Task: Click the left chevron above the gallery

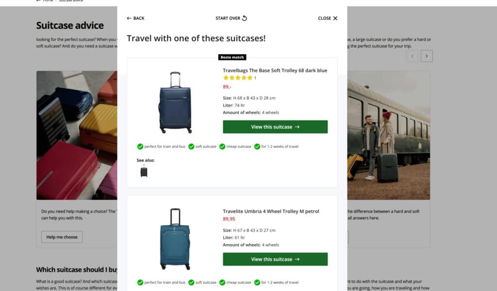Action: (x=412, y=56)
